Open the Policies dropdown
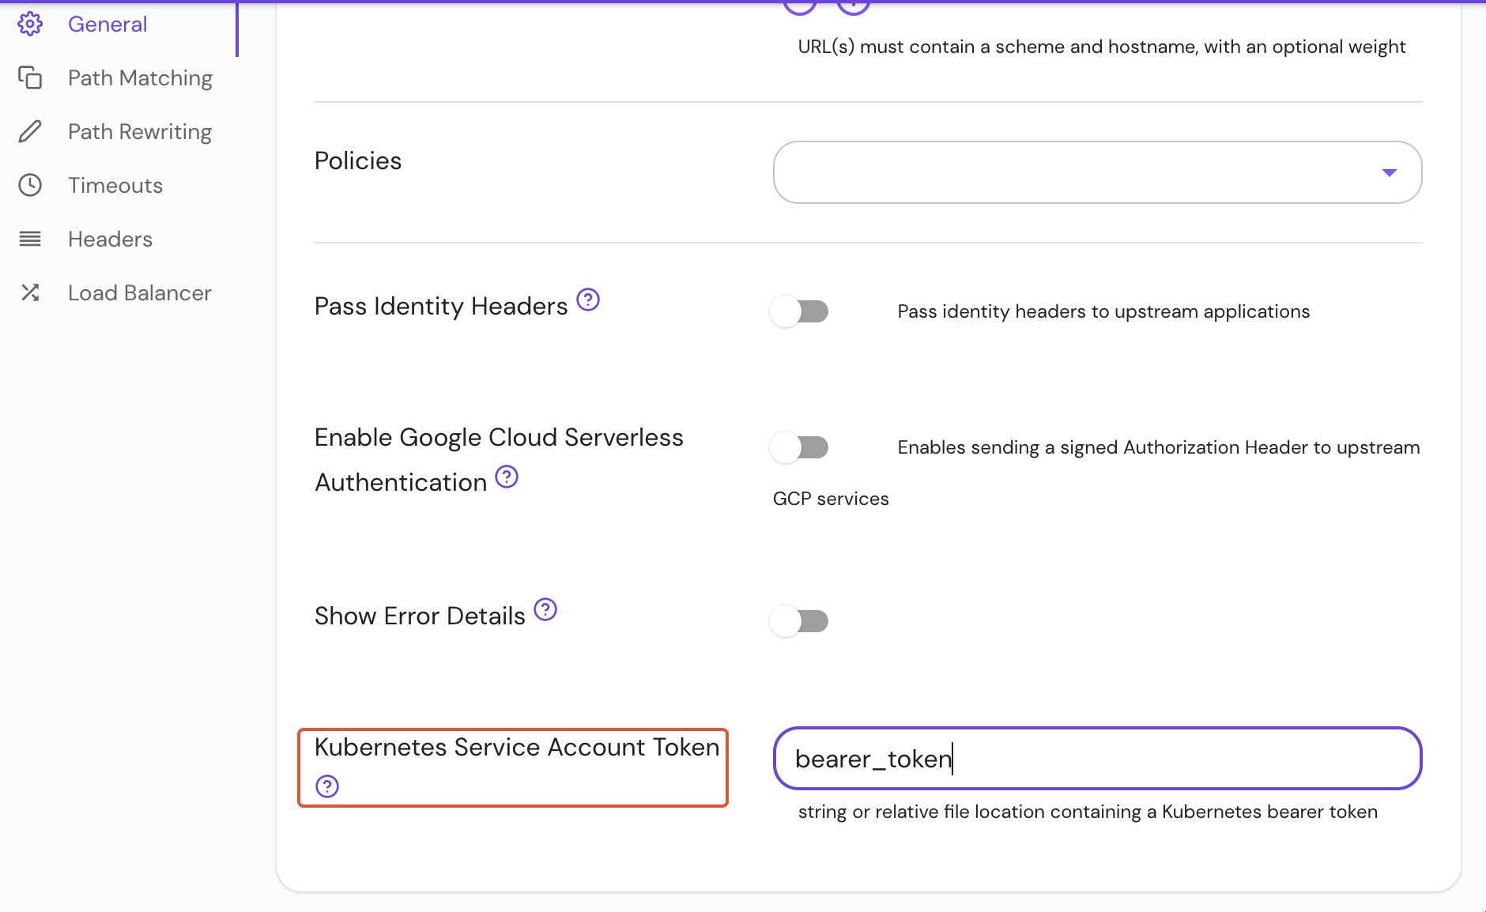The image size is (1486, 912). coord(1096,172)
